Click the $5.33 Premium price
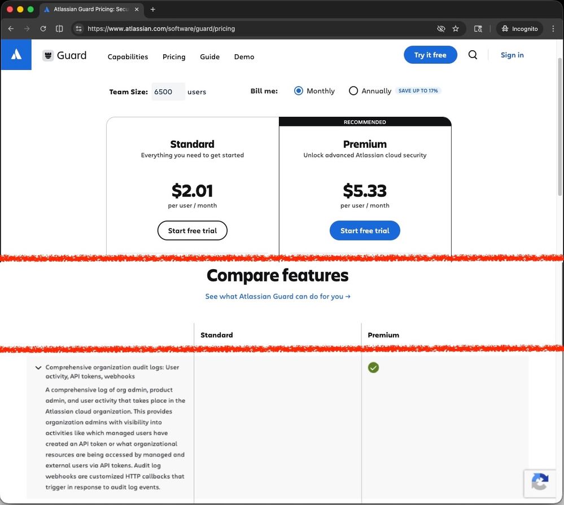This screenshot has width=564, height=505. [365, 191]
